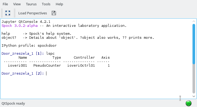Click the scrollbar down arrow
197x107 pixels.
(x=194, y=96)
